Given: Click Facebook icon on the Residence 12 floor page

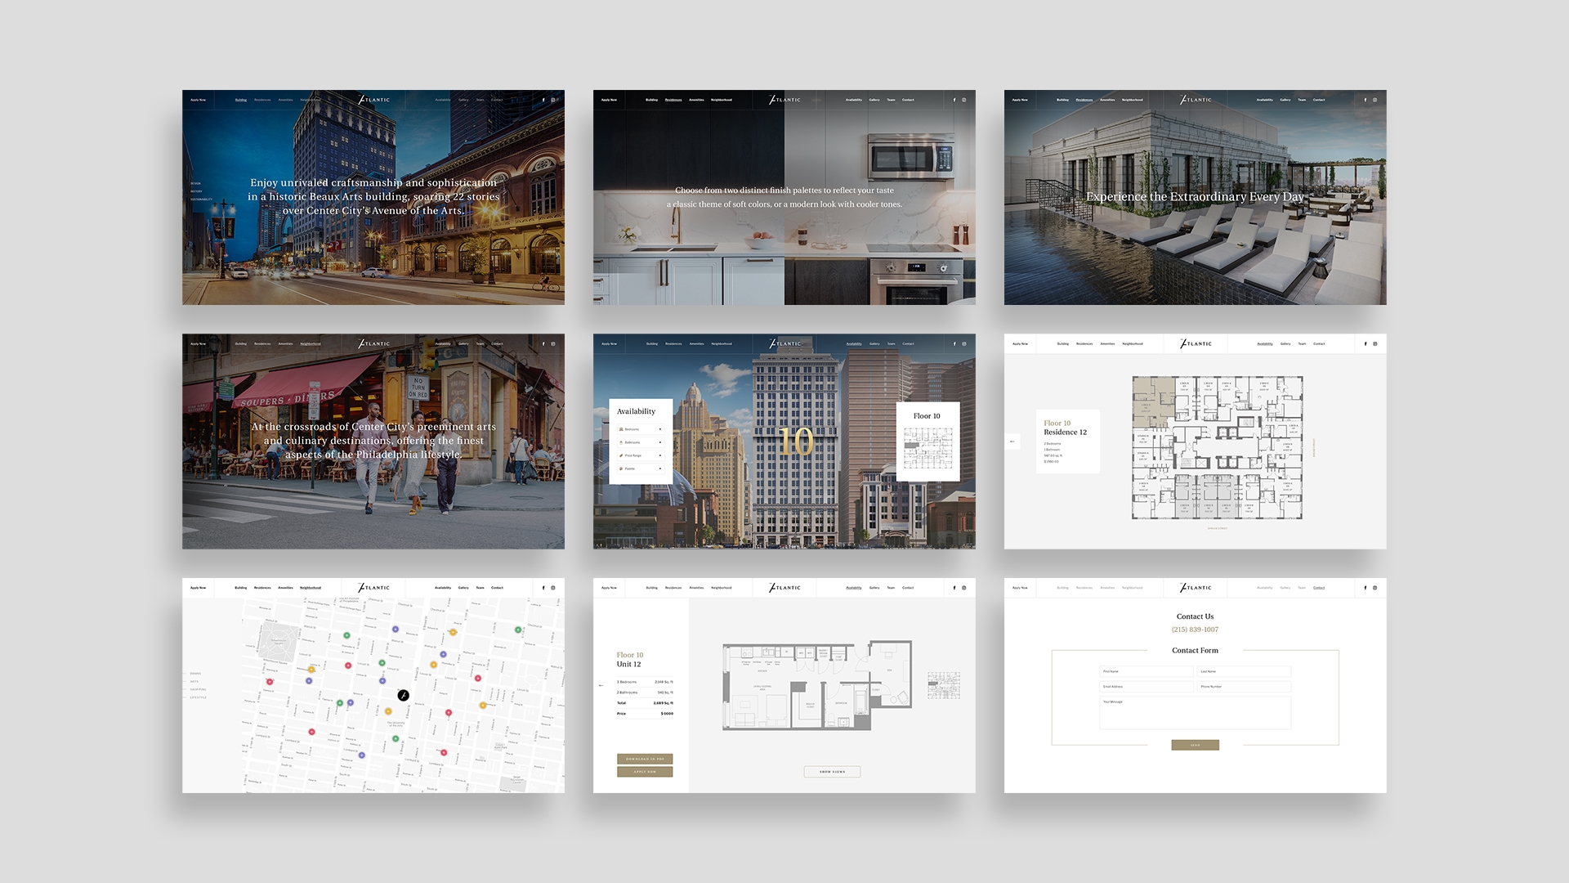Looking at the screenshot, I should 1366,344.
